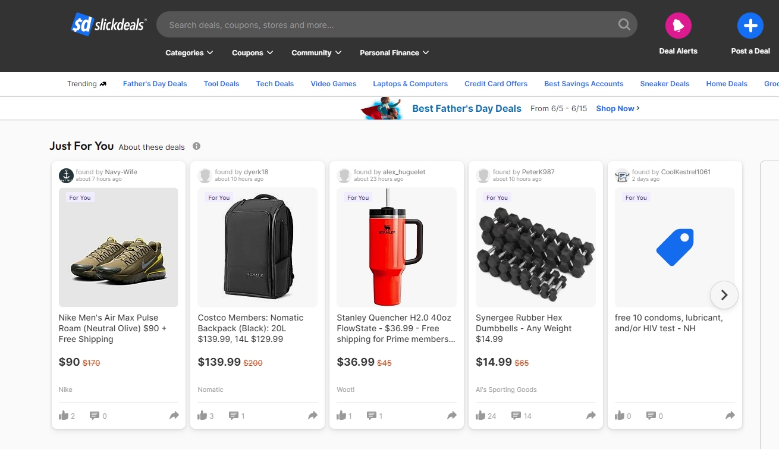The image size is (779, 449).
Task: Click the Post a Deal plus icon
Action: tap(750, 26)
